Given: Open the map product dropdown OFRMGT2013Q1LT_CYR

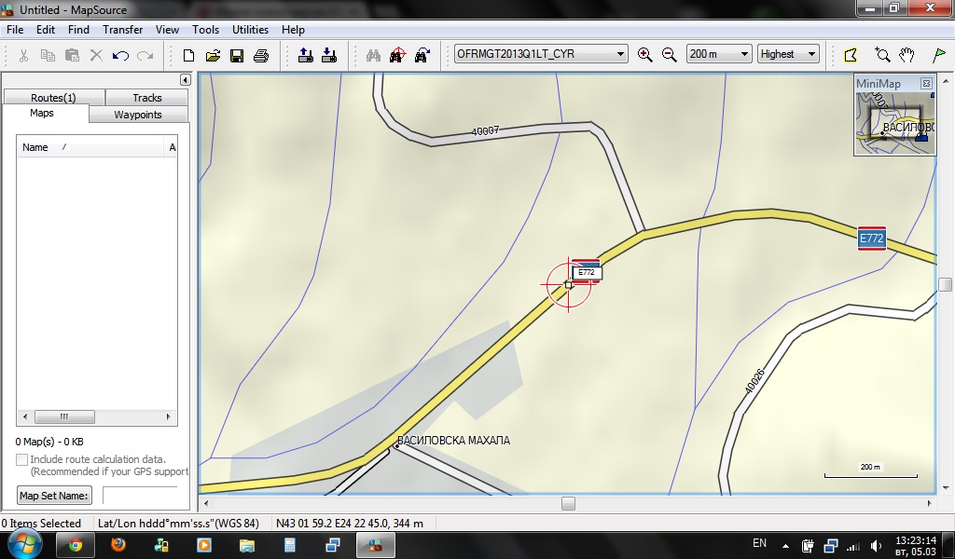Looking at the screenshot, I should click(540, 53).
